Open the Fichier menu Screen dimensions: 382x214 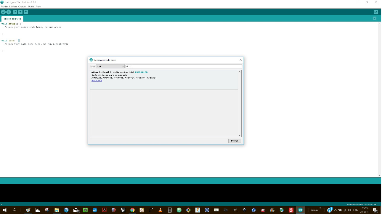(x=4, y=7)
